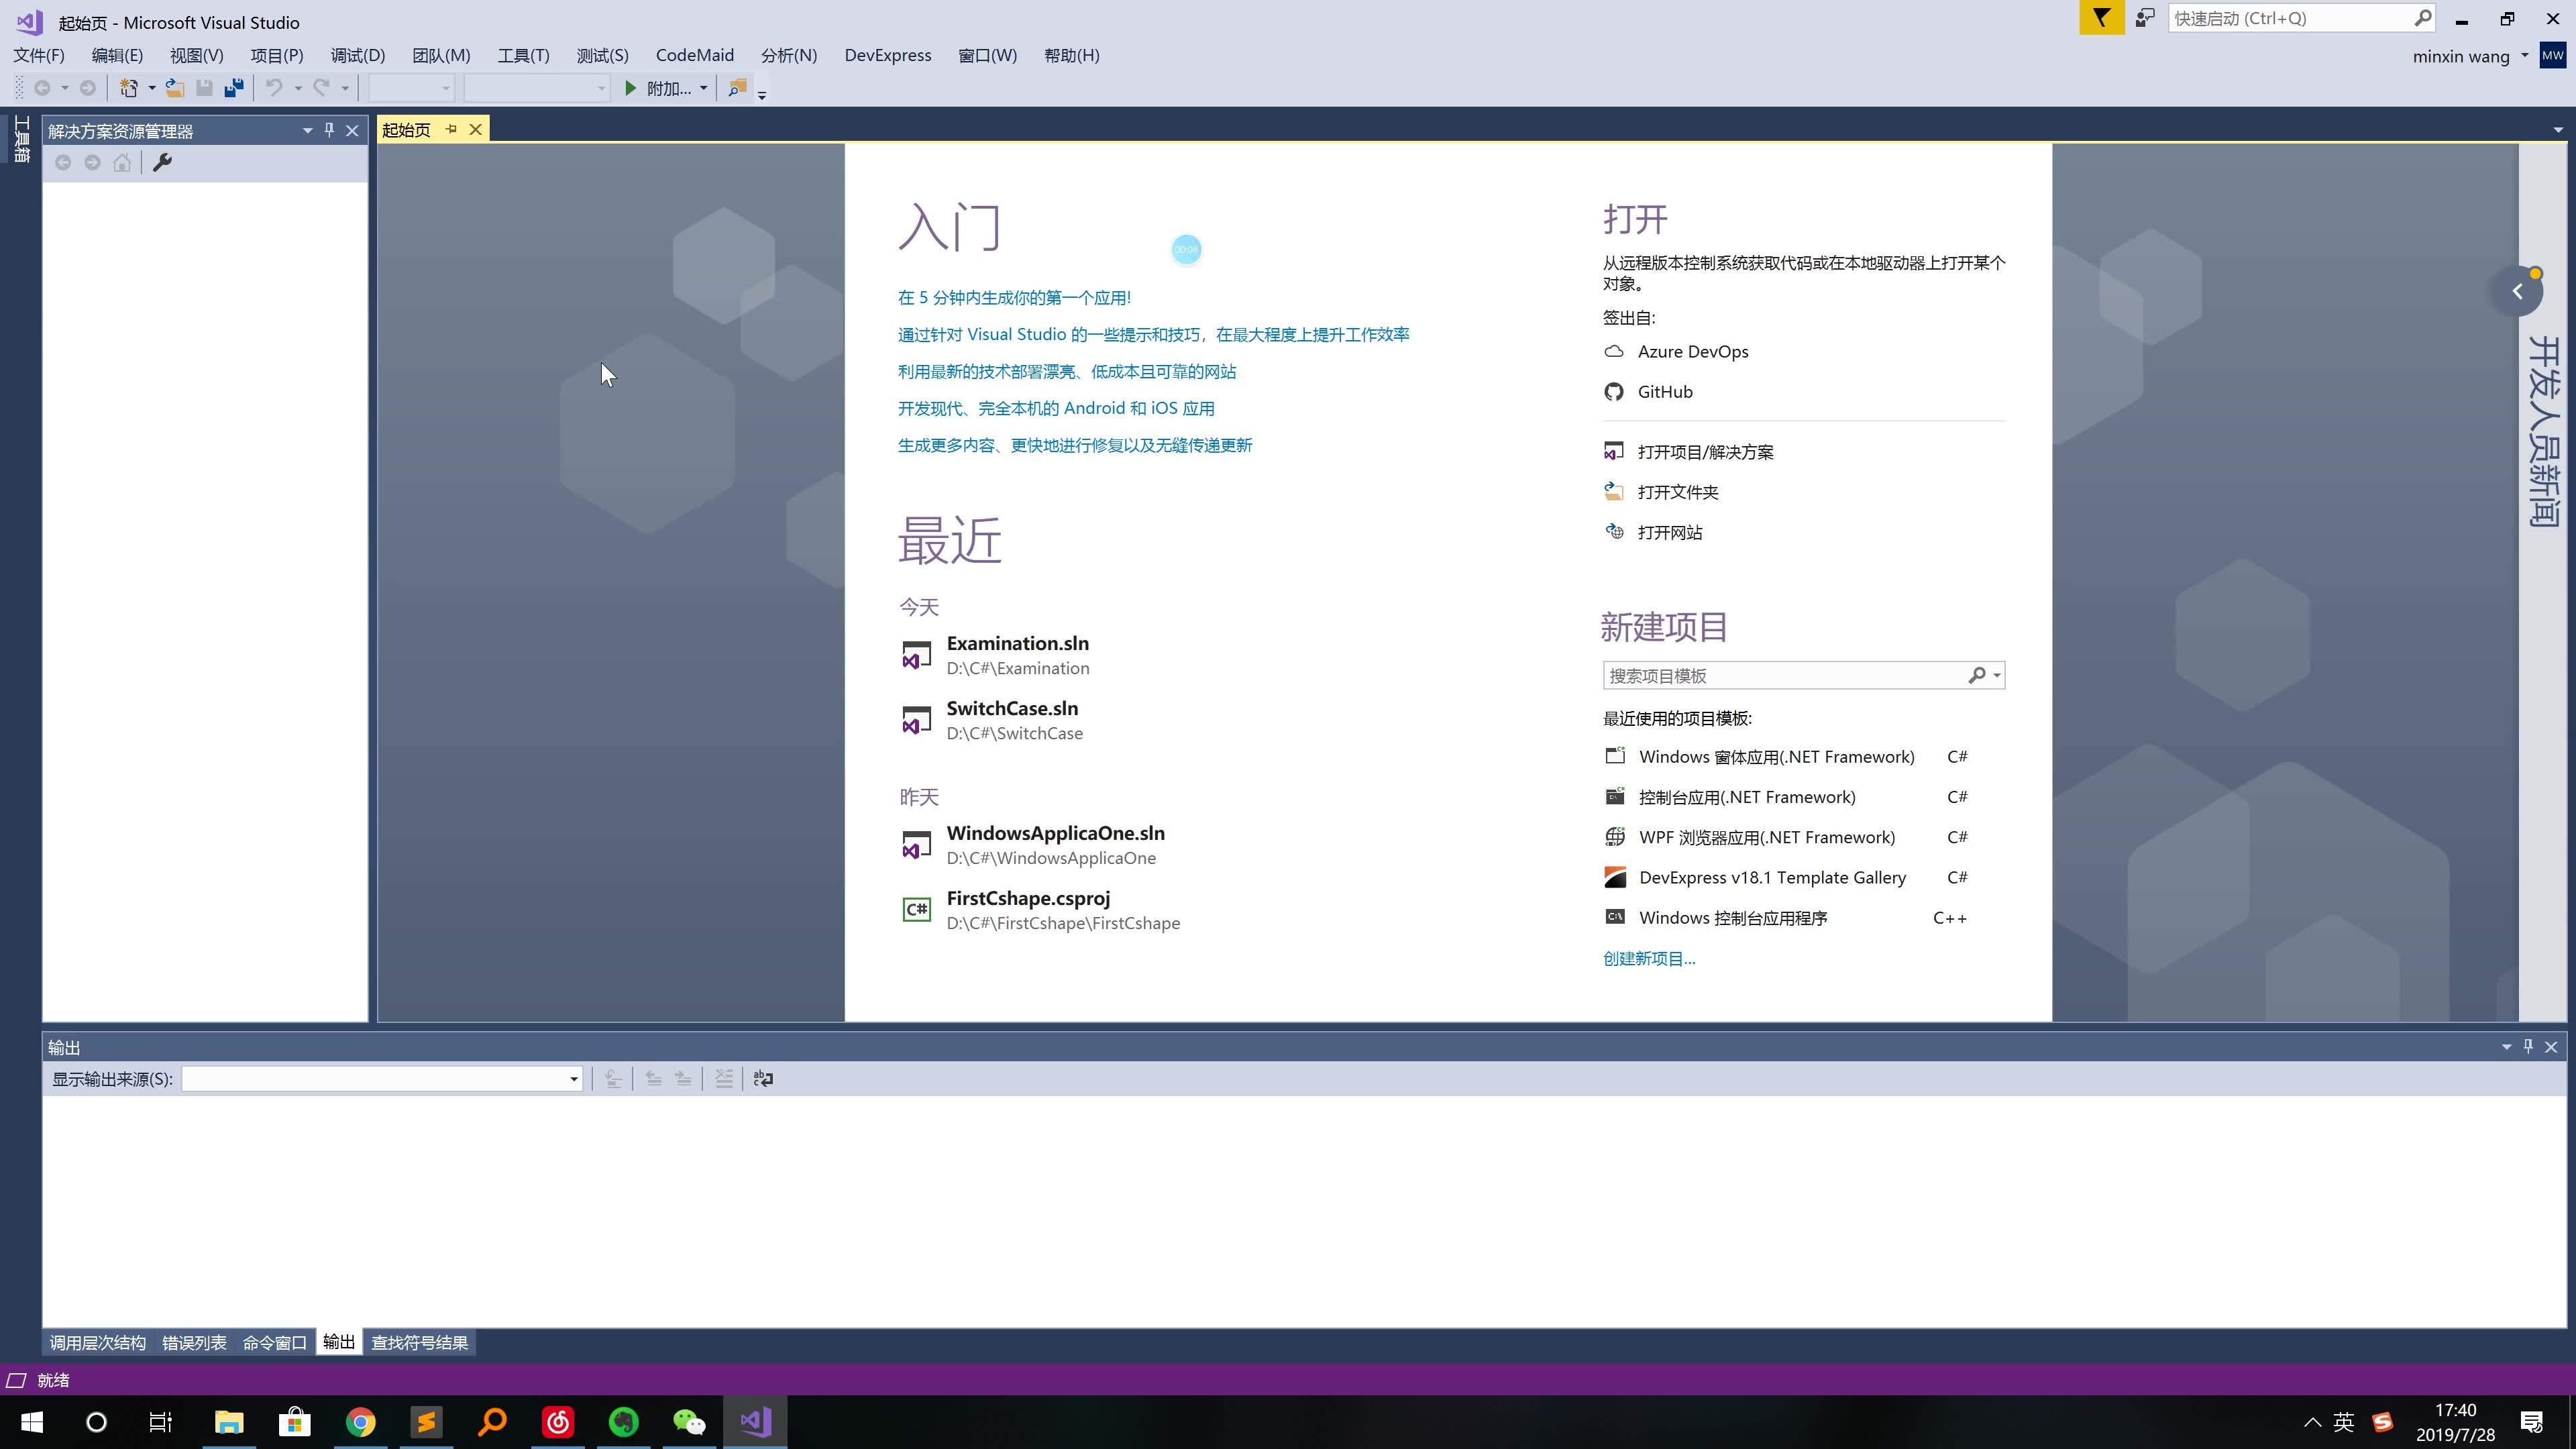Toggle pin on the Start Page tab
The width and height of the screenshot is (2576, 1449).
(451, 129)
